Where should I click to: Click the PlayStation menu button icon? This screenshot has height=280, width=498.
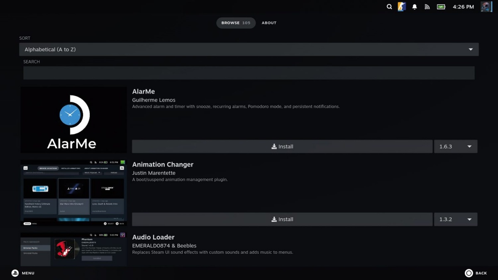pos(15,273)
